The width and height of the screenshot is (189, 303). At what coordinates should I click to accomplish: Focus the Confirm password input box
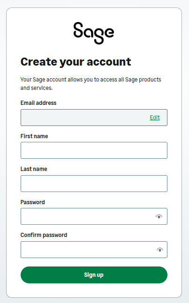point(88,250)
